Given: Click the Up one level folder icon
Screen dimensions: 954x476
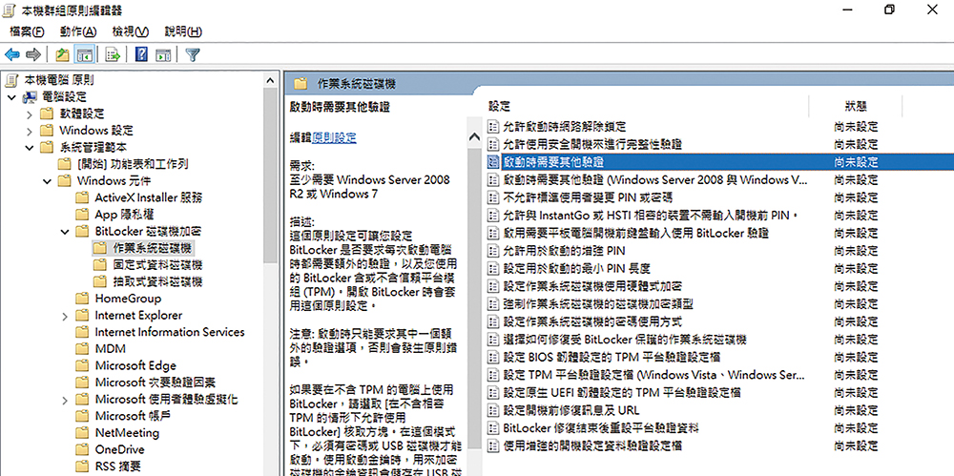Looking at the screenshot, I should point(62,54).
